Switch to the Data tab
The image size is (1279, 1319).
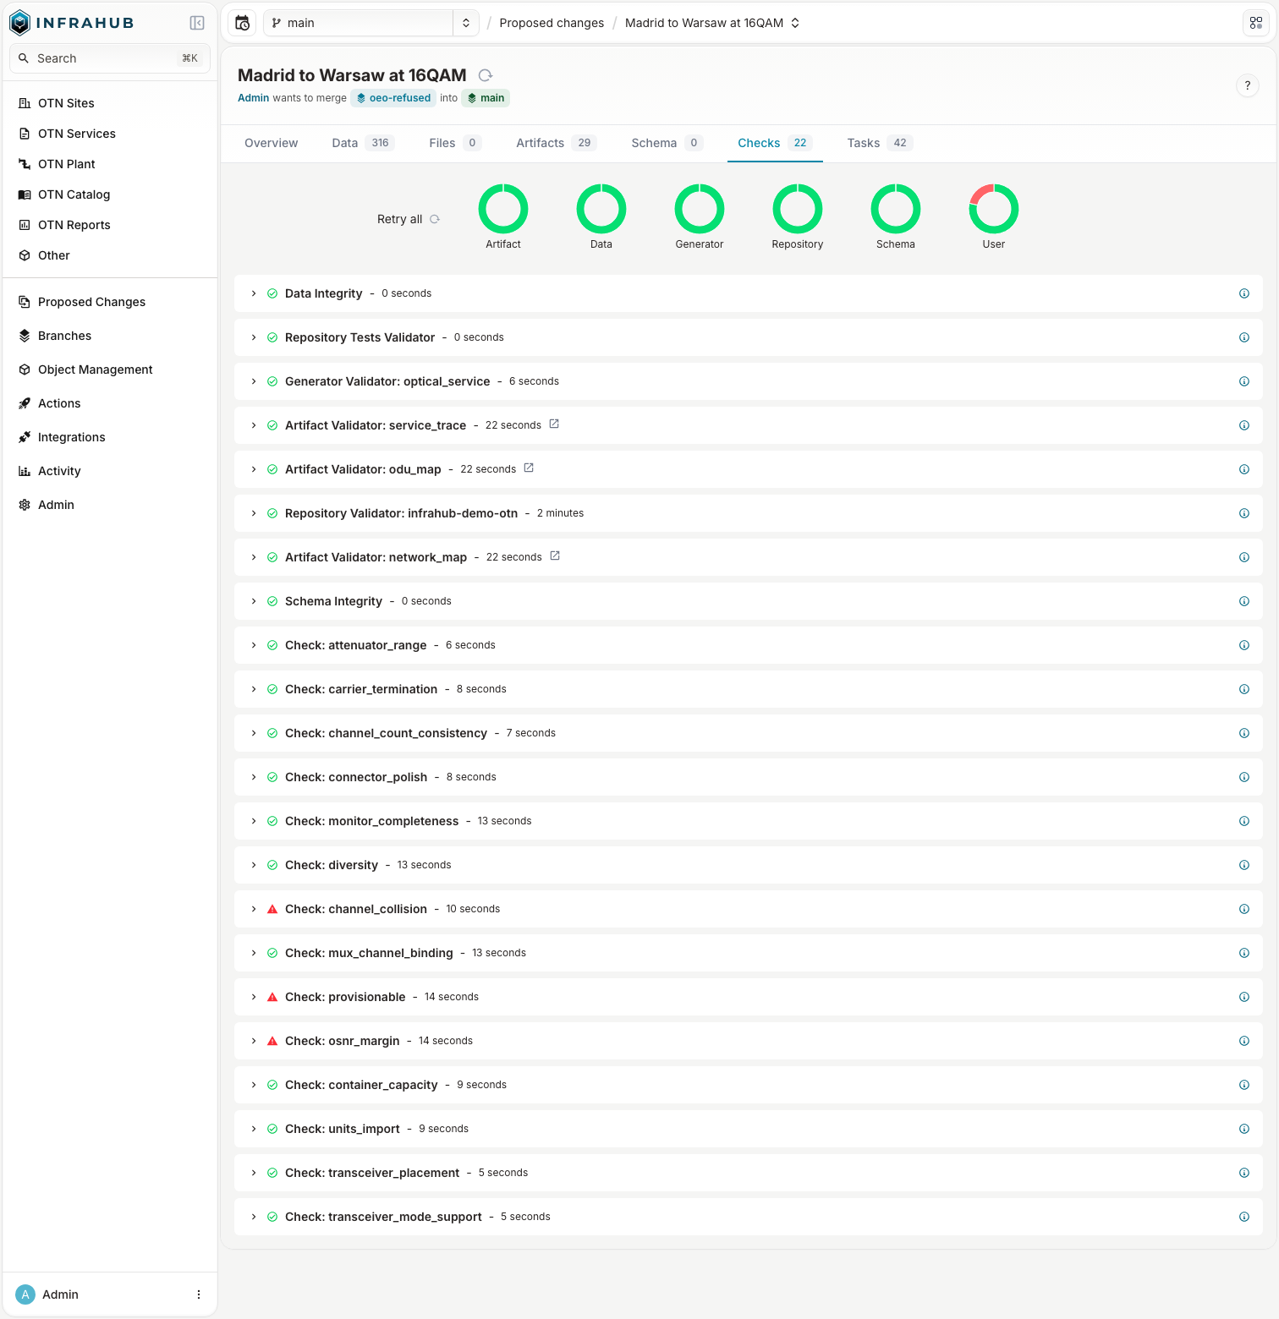point(363,143)
